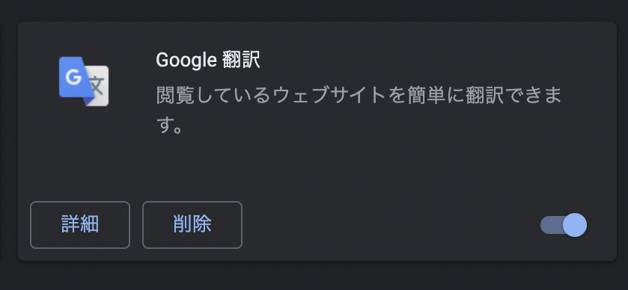Image resolution: width=628 pixels, height=290 pixels.
Task: Click the dark page background below the card
Action: (314, 276)
